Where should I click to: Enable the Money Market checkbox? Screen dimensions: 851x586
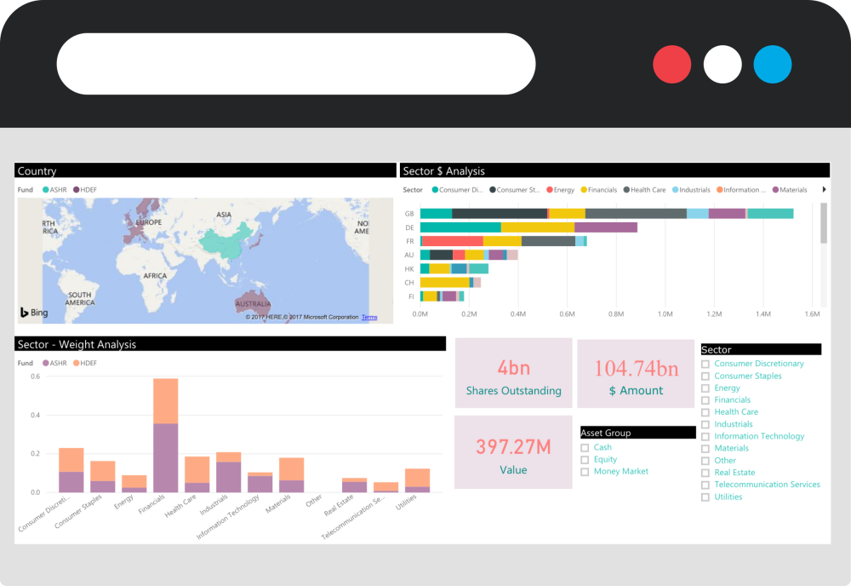point(585,472)
